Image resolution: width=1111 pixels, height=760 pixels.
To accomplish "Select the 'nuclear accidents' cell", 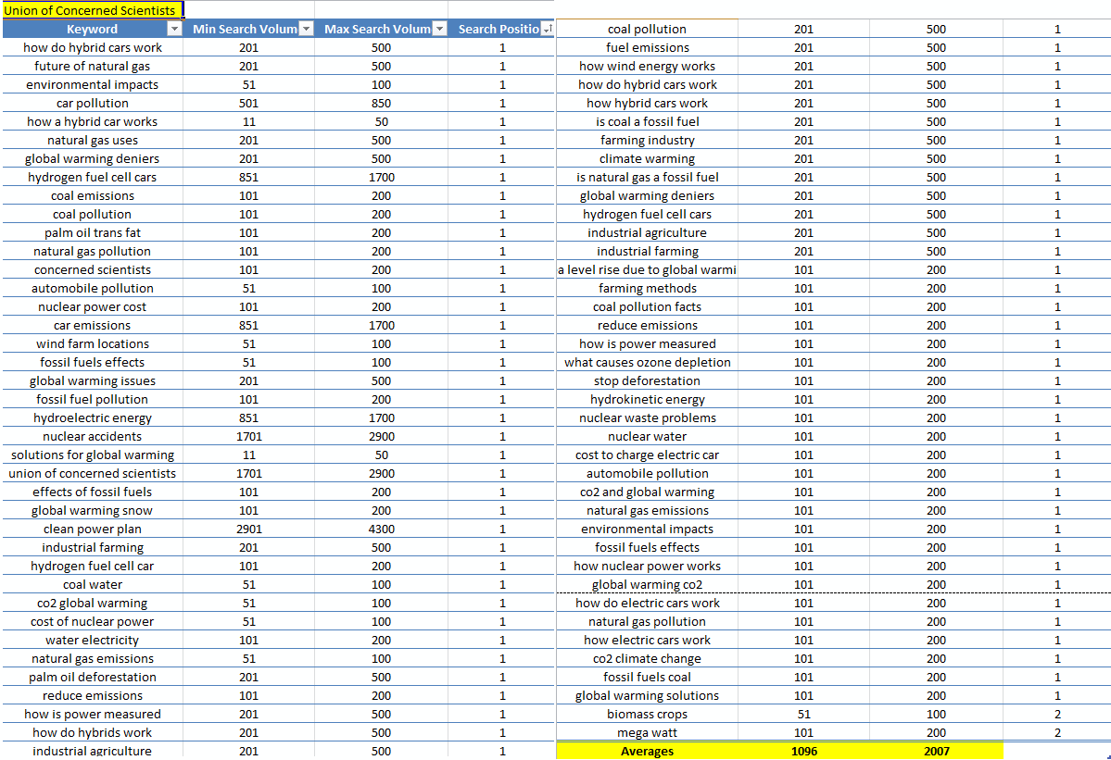I will tap(92, 436).
